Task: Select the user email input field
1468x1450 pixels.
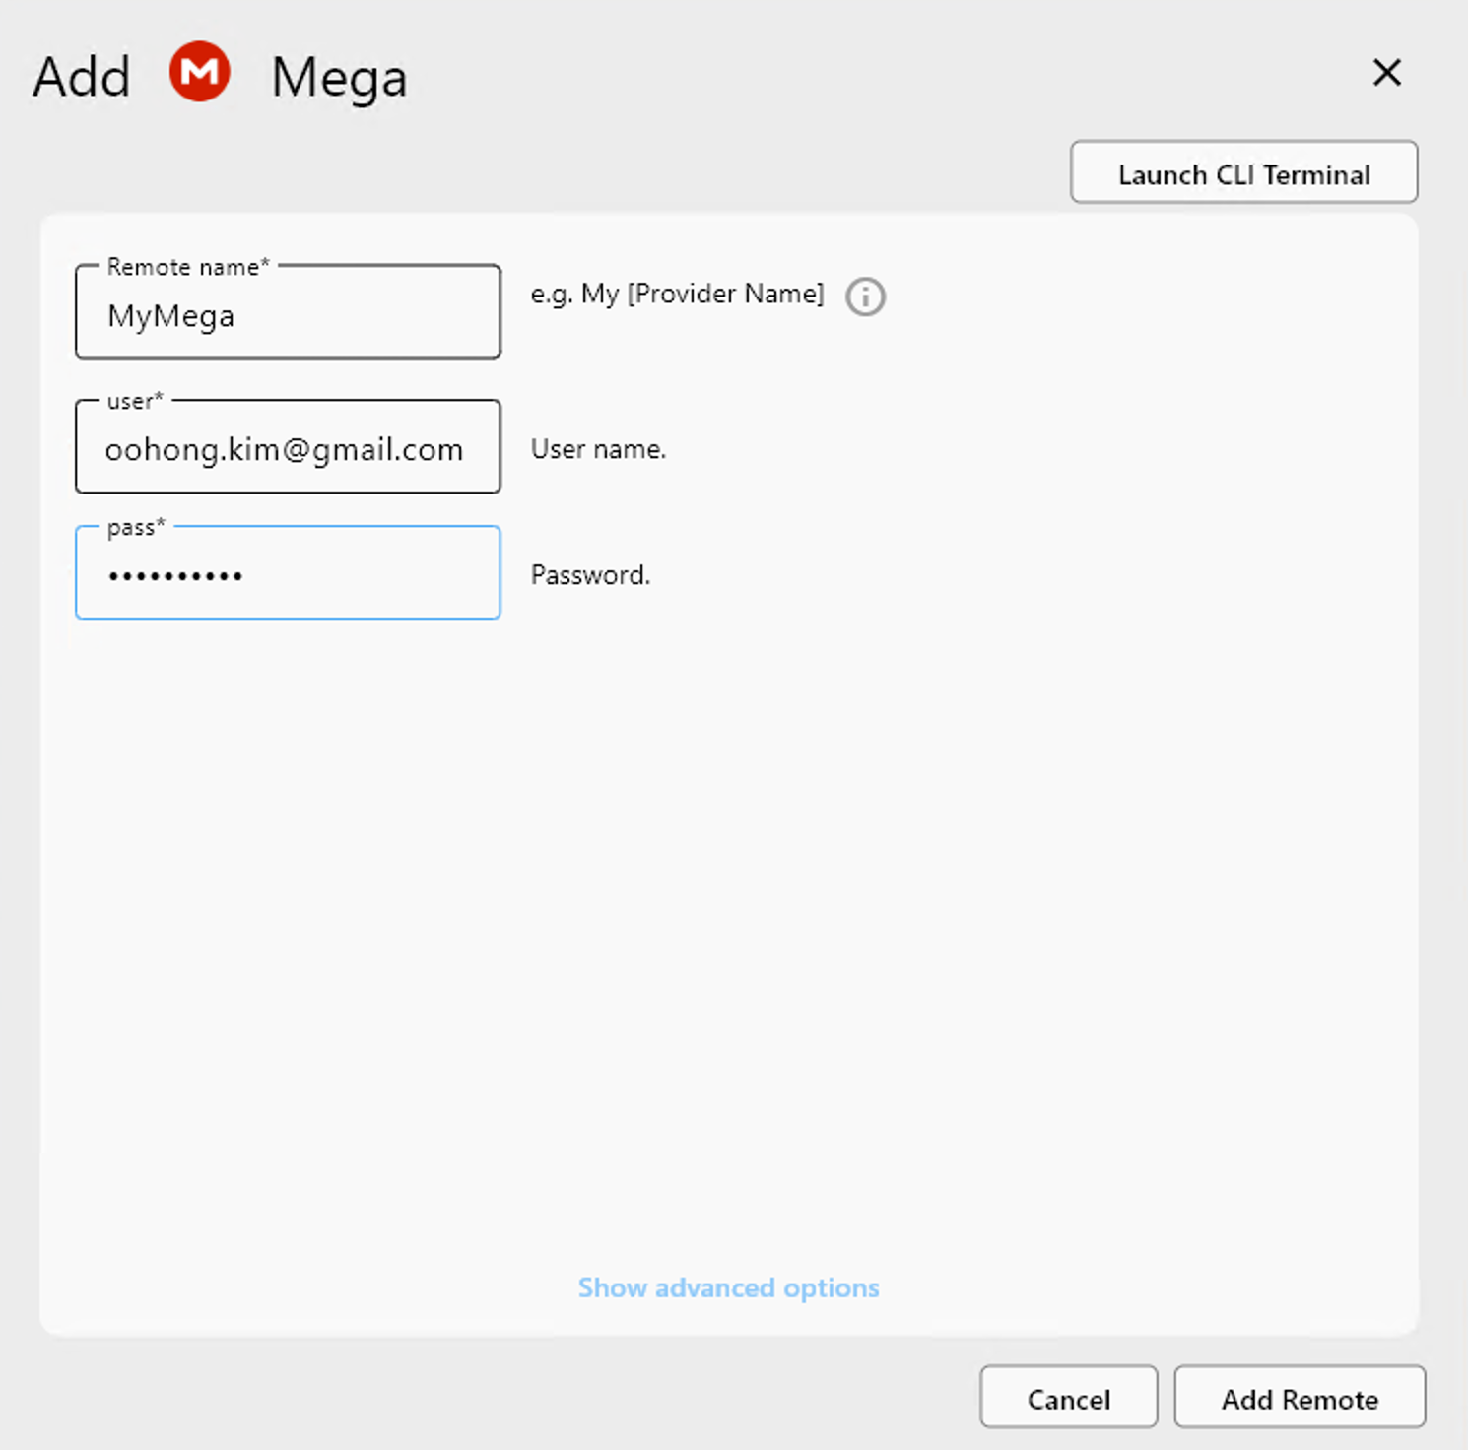Action: pyautogui.click(x=287, y=448)
